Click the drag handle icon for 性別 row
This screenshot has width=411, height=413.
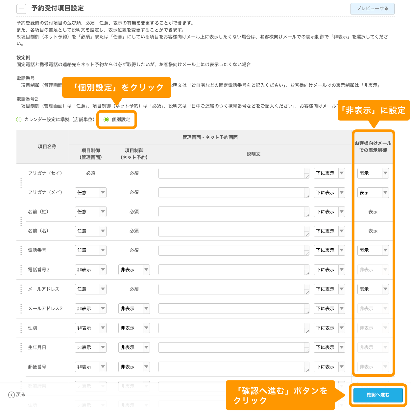[20, 328]
